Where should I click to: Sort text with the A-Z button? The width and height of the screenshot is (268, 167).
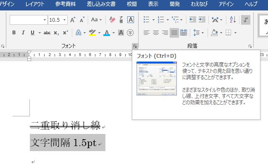(x=233, y=20)
